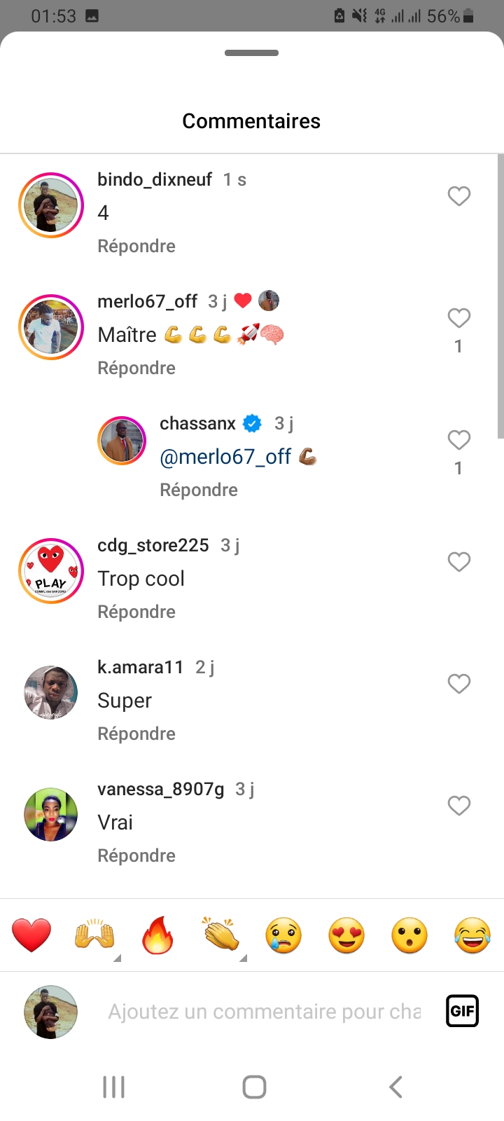Viewport: 504px width, 1121px height.
Task: Open the GIF picker
Action: [x=462, y=1011]
